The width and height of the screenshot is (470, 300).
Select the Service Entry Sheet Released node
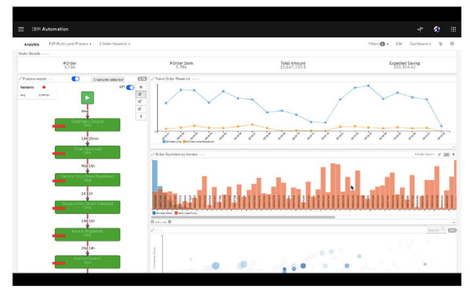tap(87, 207)
